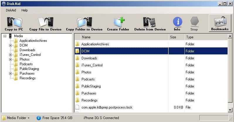
Task: Click folder icon beside PublicStaging in tree
Action: [16, 69]
